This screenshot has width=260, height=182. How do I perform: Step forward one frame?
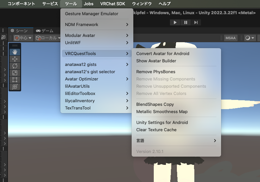pos(196,22)
